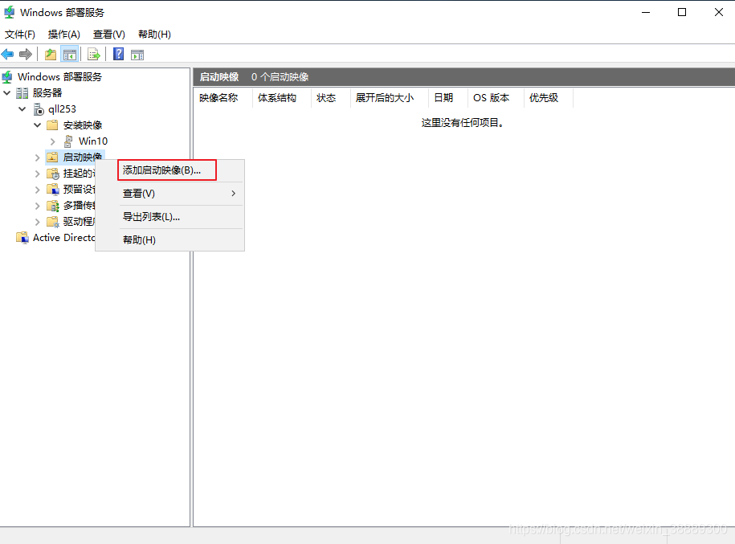Select 导出列表(L)... in context menu
The width and height of the screenshot is (735, 544).
[151, 217]
